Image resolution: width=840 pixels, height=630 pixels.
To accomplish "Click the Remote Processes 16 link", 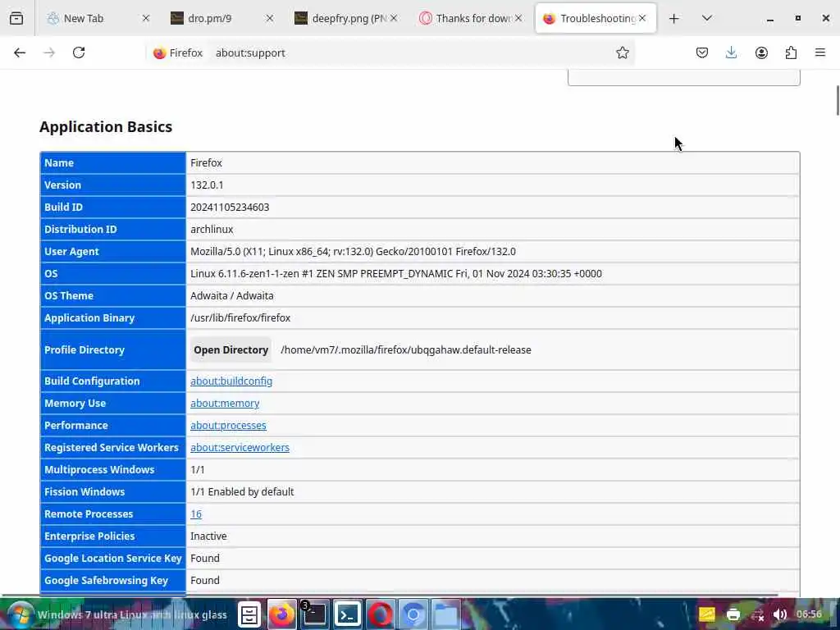I will (196, 514).
